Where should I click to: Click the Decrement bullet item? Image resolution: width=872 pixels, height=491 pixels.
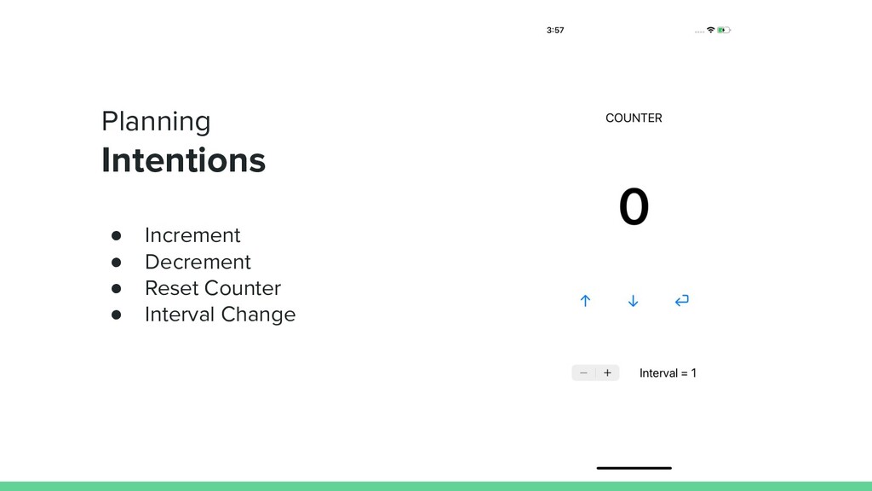pyautogui.click(x=198, y=262)
